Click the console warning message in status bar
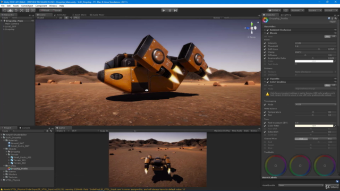 point(93,189)
